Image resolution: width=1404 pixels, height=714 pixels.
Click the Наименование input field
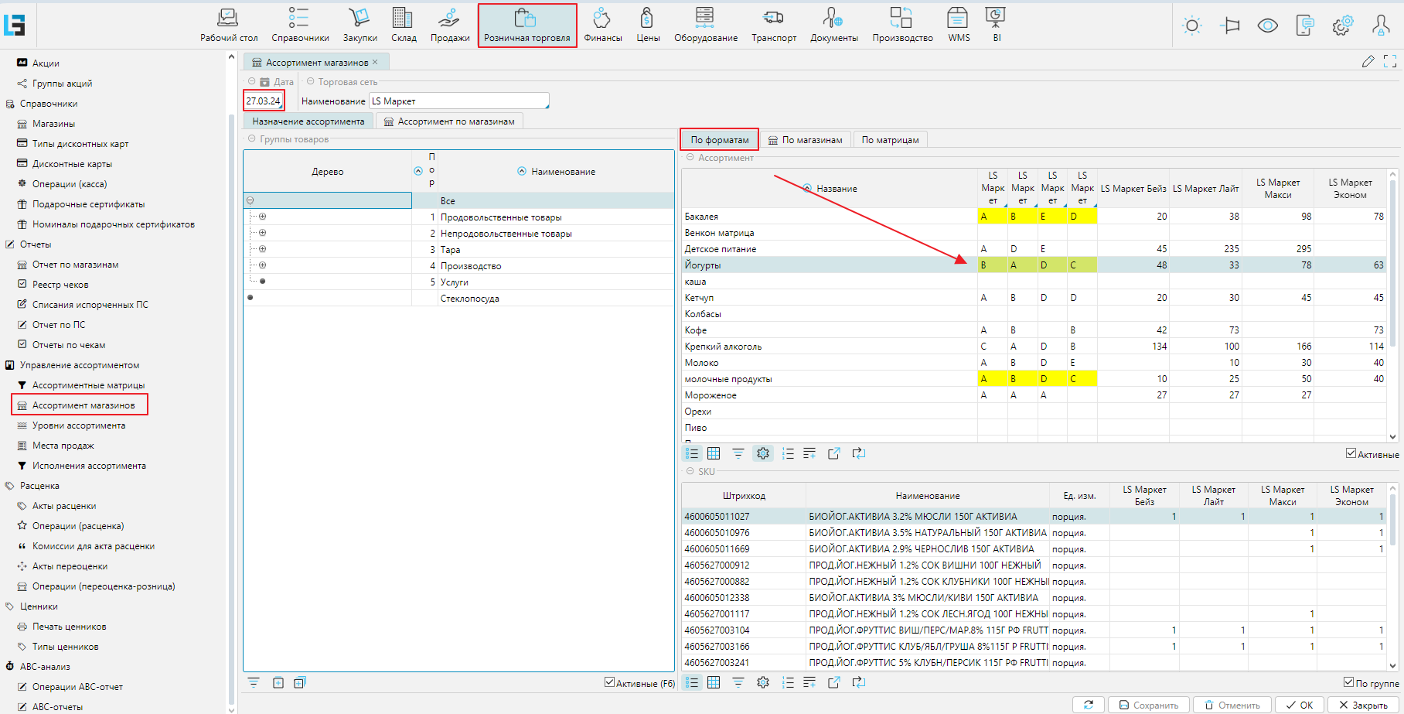pyautogui.click(x=458, y=101)
